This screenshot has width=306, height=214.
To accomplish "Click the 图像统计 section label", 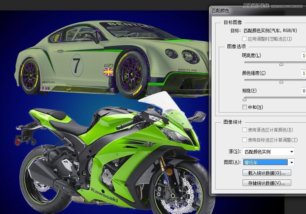I will (x=232, y=122).
